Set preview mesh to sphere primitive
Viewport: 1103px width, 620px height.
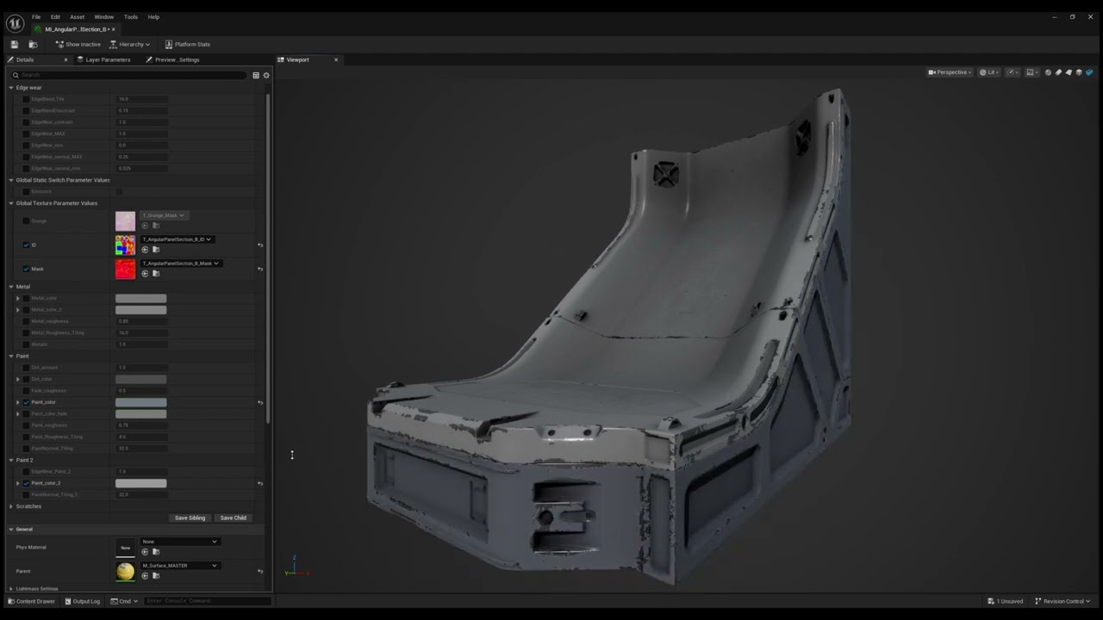1048,72
